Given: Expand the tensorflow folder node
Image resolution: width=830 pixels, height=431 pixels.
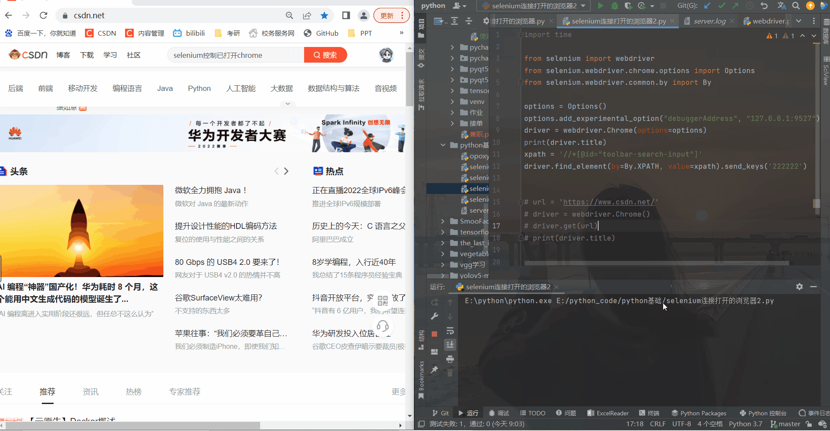Looking at the screenshot, I should pos(443,232).
